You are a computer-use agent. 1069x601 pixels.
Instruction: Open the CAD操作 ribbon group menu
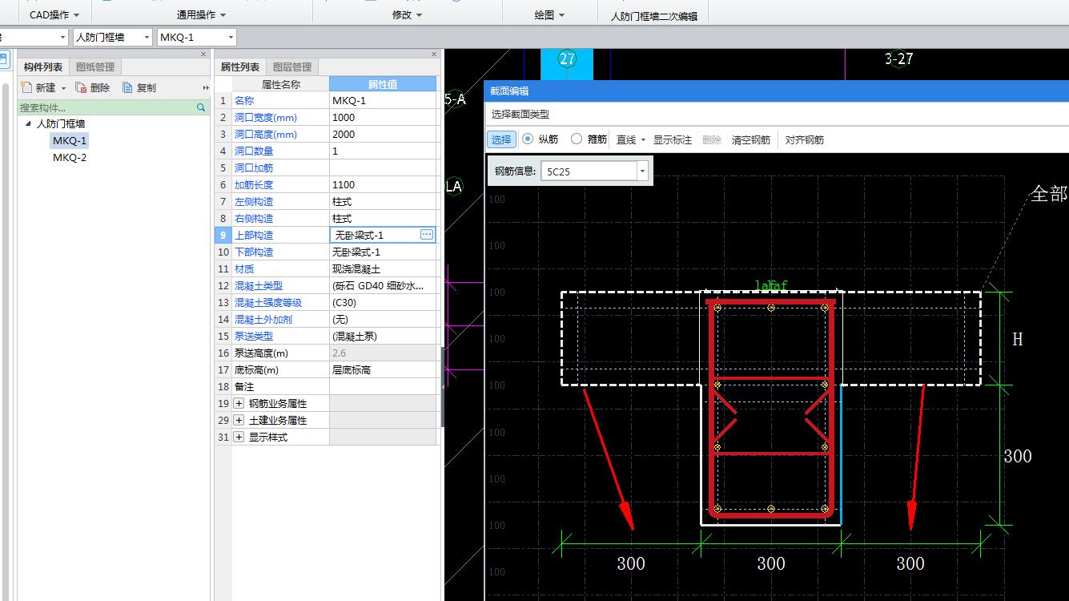click(x=54, y=14)
